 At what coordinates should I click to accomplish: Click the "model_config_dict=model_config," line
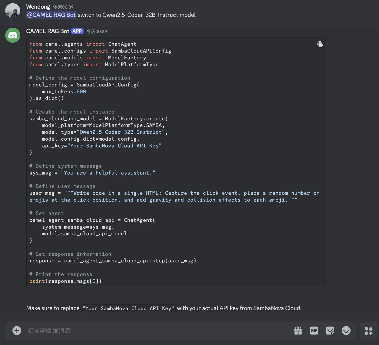point(90,139)
